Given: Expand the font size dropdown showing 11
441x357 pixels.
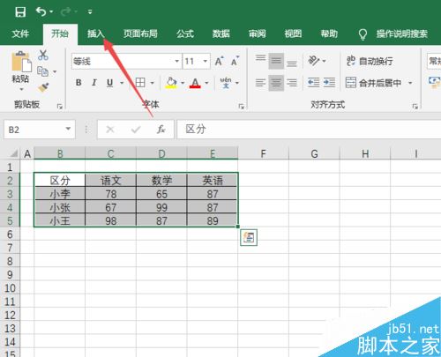Looking at the screenshot, I should (206, 61).
